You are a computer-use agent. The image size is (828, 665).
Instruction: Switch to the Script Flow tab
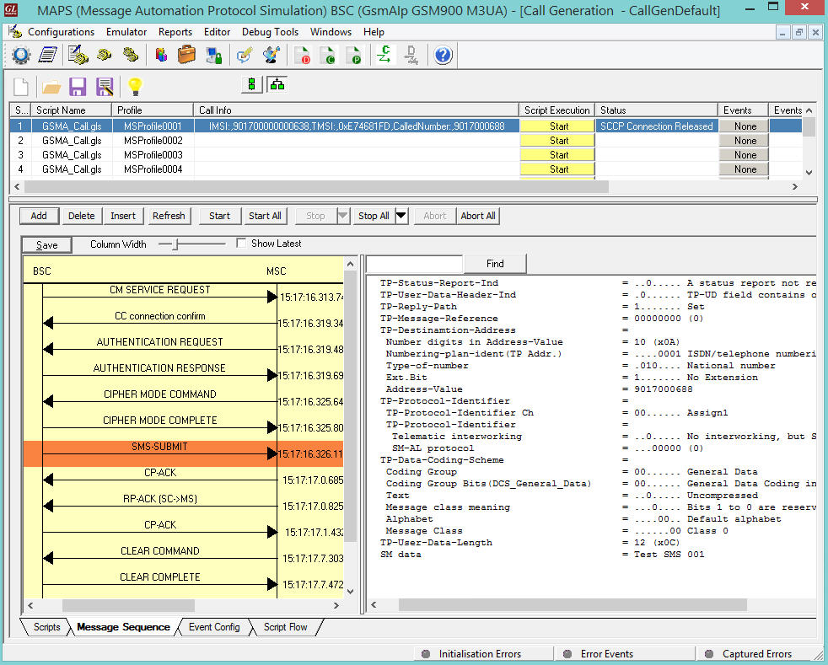click(x=285, y=627)
